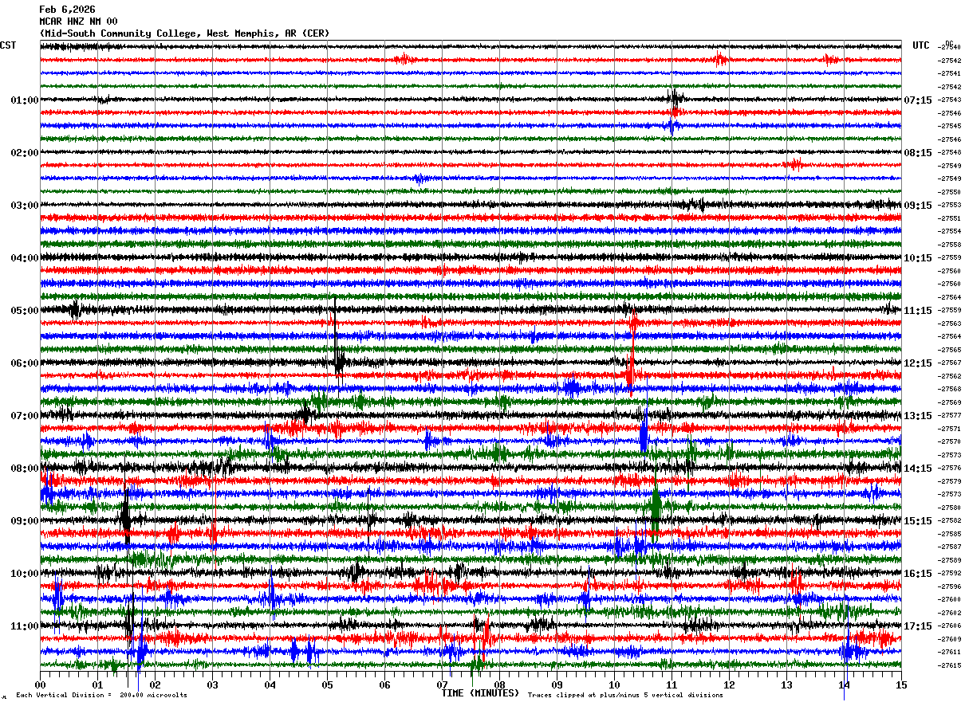The width and height of the screenshot is (965, 706).
Task: Click minute tick 12 on the time axis
Action: click(x=729, y=684)
